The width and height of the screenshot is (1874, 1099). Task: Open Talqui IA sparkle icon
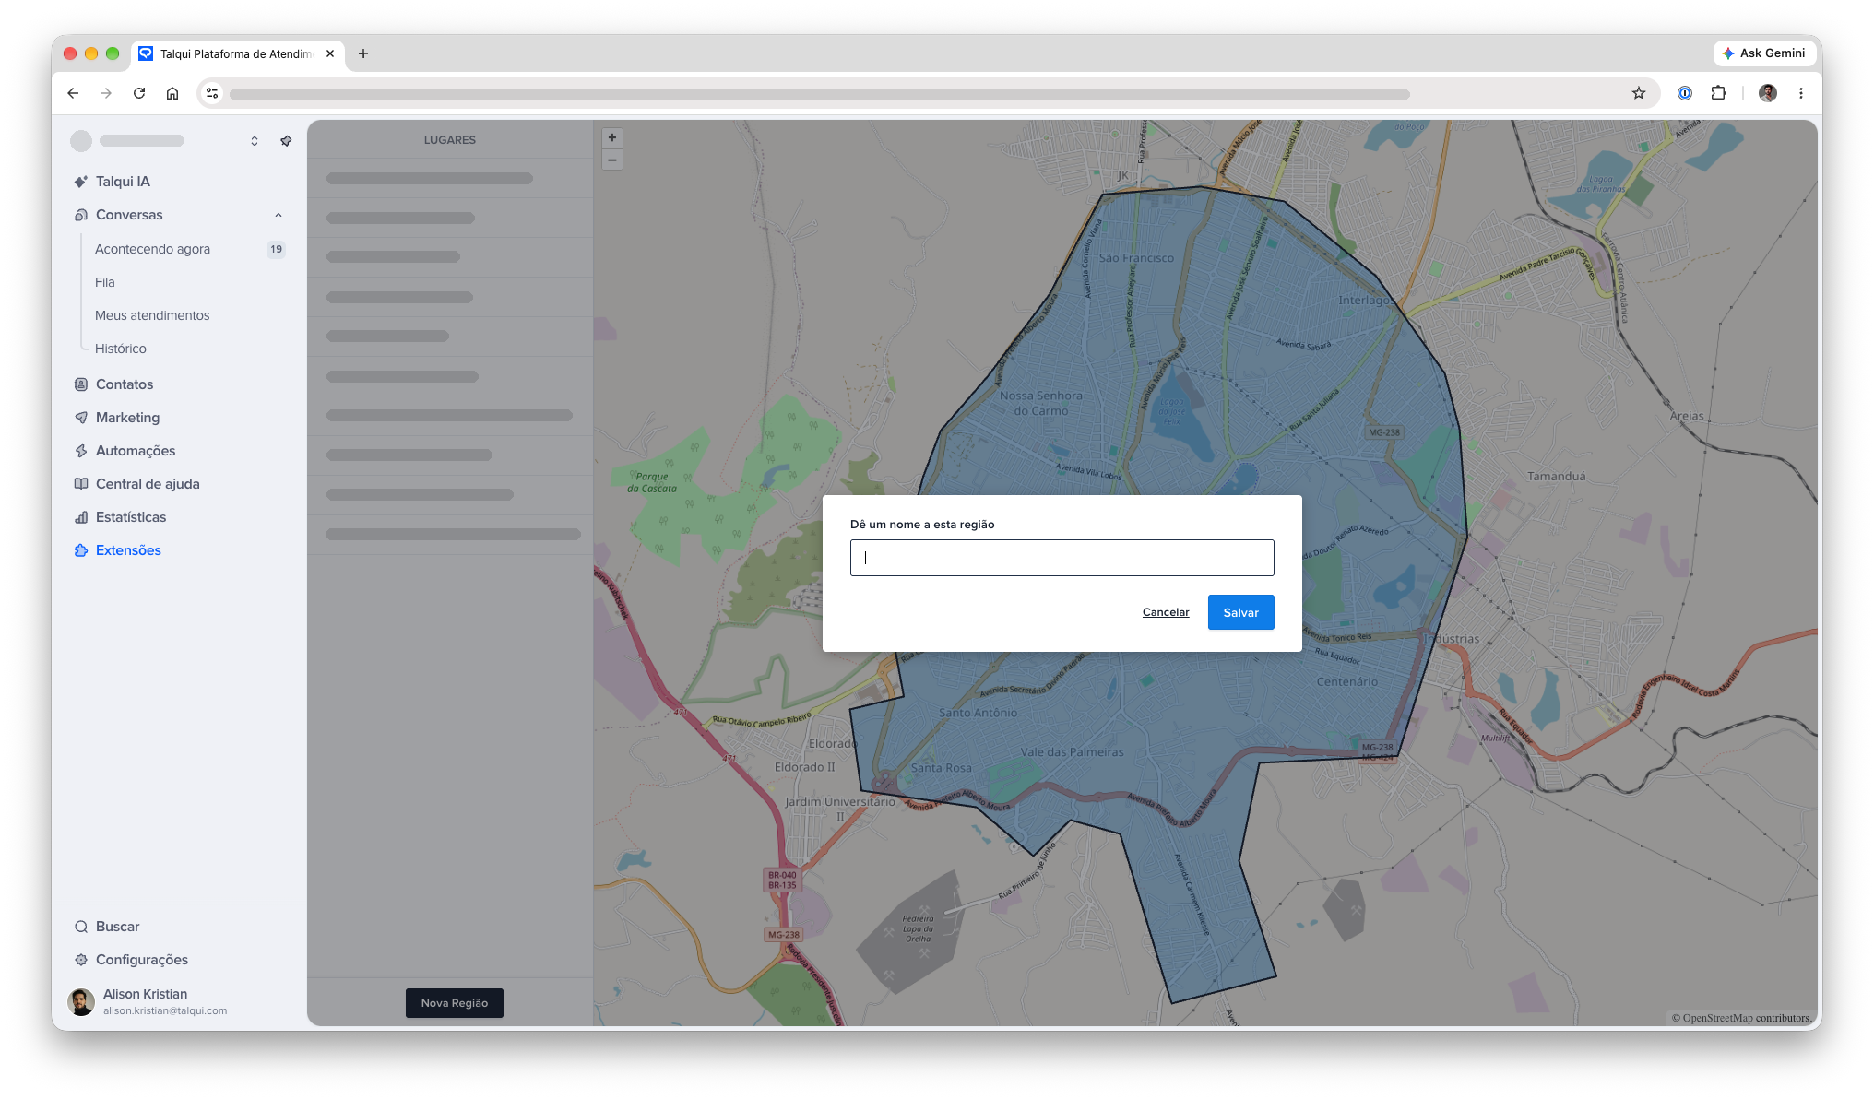(x=81, y=182)
